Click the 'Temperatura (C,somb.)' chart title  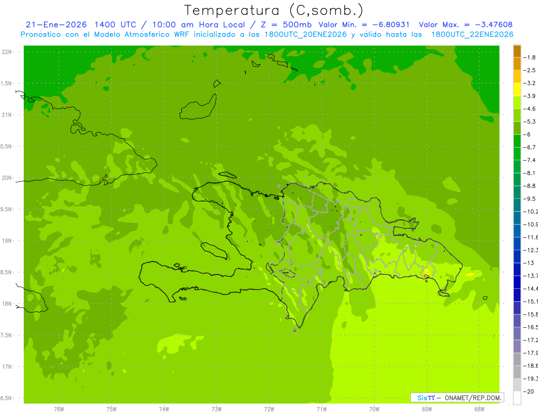[273, 10]
